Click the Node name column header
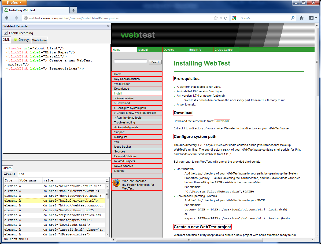 (x=30, y=180)
